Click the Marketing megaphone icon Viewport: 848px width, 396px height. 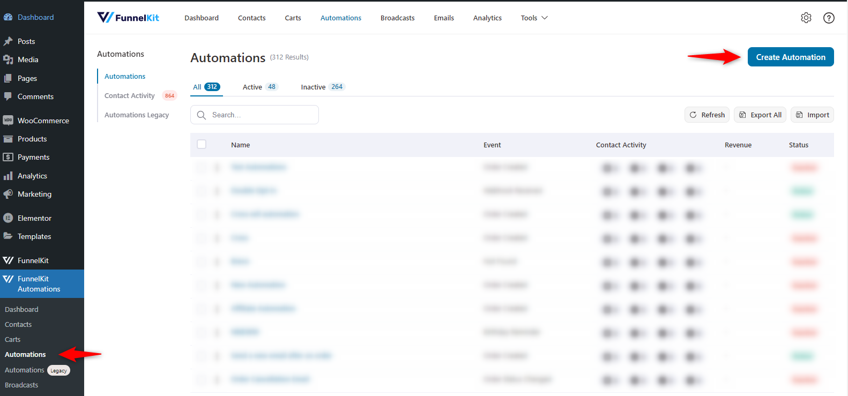(x=8, y=194)
